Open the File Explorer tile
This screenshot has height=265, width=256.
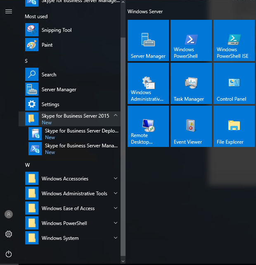234,126
